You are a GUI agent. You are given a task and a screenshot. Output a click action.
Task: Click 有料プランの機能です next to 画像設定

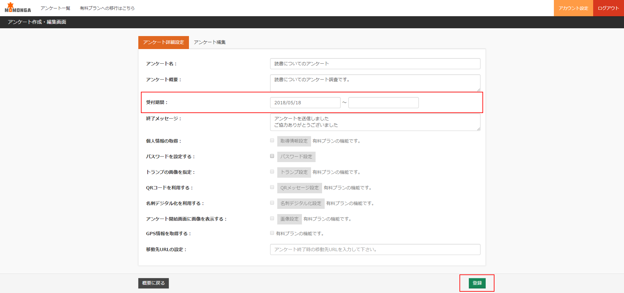pyautogui.click(x=328, y=219)
